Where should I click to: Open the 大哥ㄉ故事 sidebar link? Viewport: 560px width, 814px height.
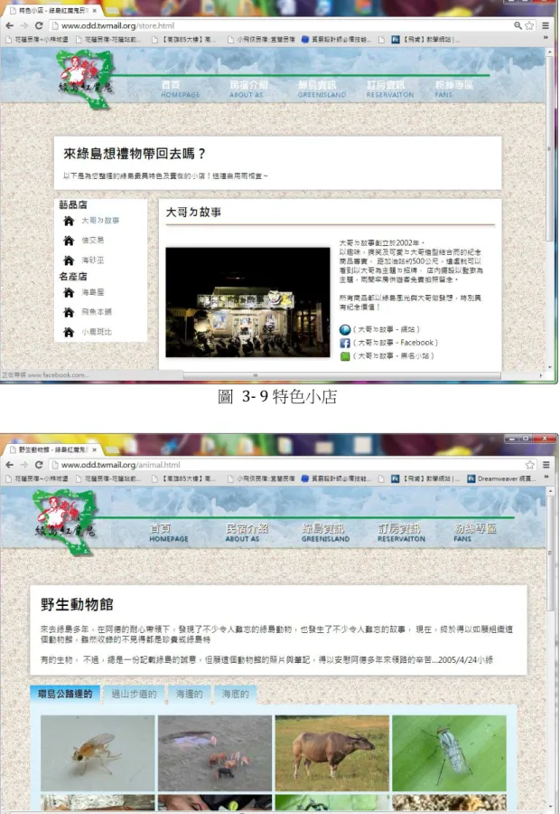click(x=100, y=221)
